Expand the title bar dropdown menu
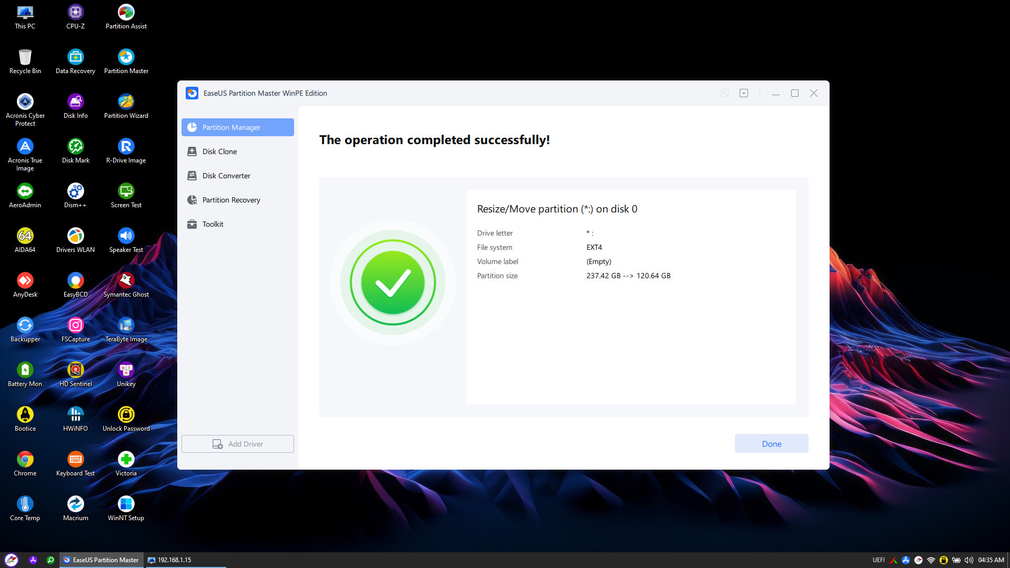This screenshot has height=568, width=1010. point(743,93)
